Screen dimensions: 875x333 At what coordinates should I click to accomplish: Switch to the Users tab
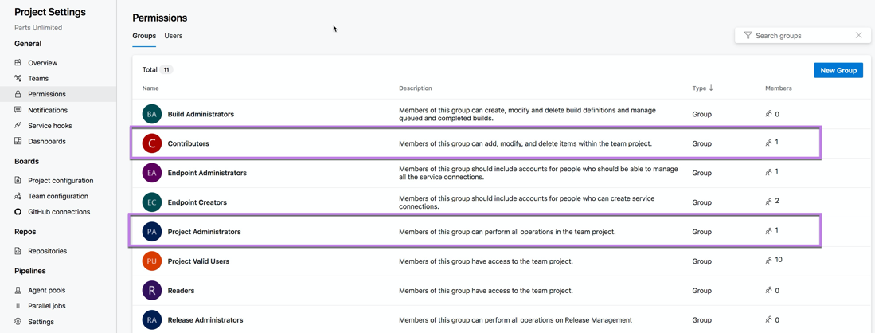point(173,36)
